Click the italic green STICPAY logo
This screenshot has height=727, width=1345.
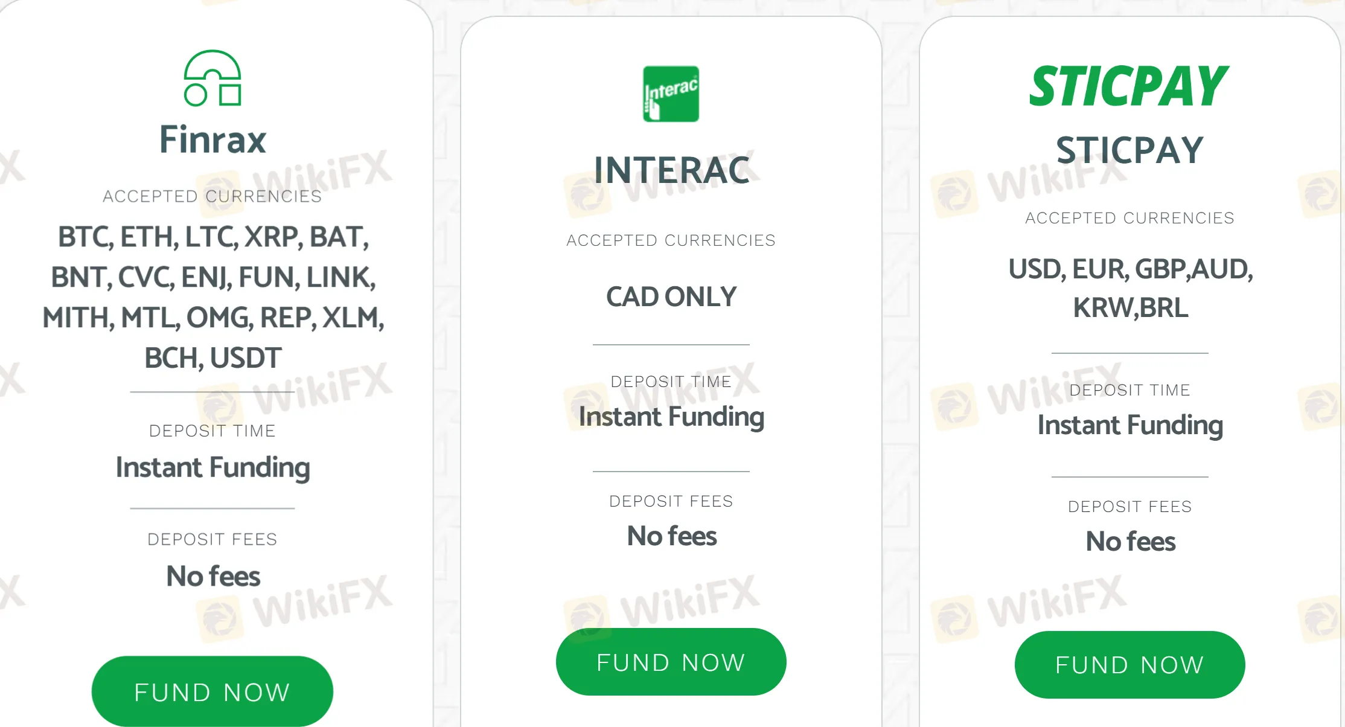pos(1129,86)
